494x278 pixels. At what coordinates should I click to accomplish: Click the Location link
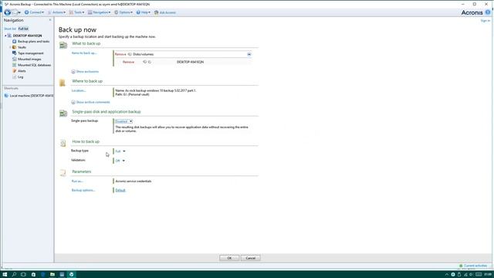[x=79, y=90]
